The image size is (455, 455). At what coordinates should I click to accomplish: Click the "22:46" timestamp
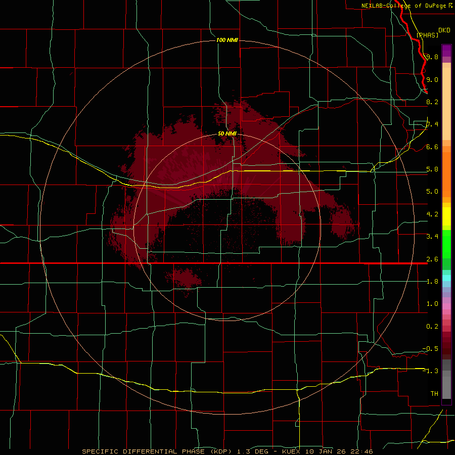361,451
